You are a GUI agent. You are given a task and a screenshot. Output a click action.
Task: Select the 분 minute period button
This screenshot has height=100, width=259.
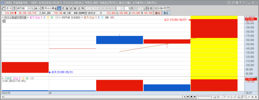[75, 8]
